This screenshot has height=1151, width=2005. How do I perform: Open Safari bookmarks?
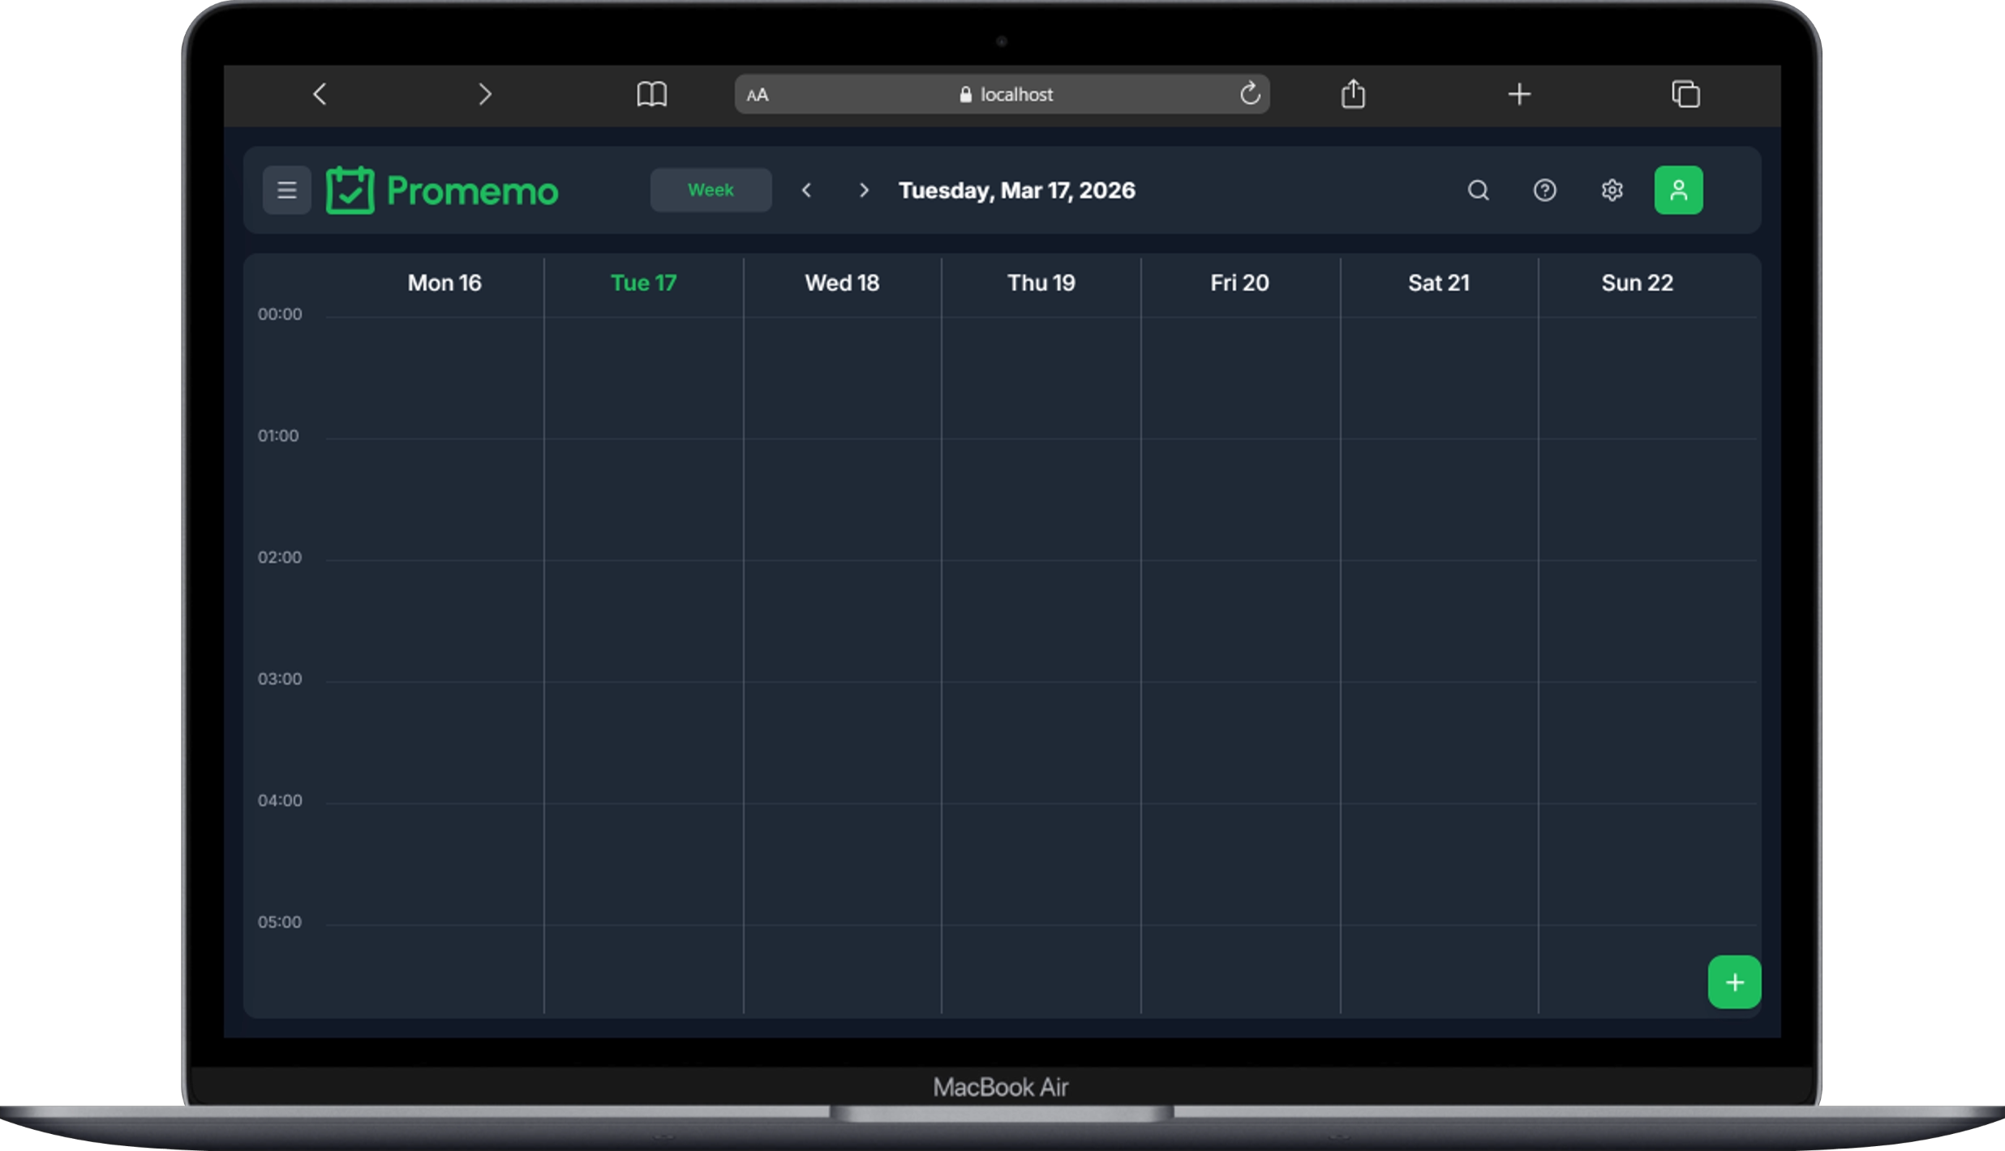pyautogui.click(x=651, y=94)
